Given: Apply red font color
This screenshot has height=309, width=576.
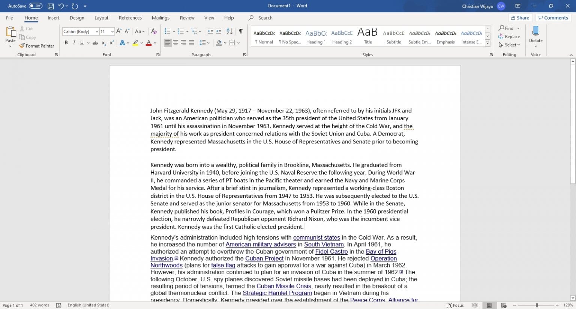Looking at the screenshot, I should [148, 43].
